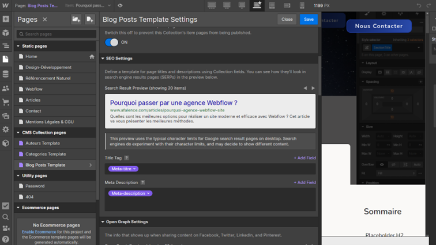Select the Webflow page
This screenshot has height=245, width=436.
[55, 89]
